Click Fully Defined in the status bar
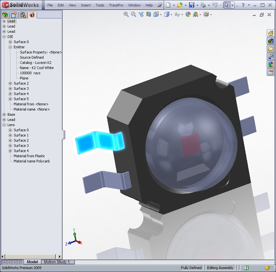 click(192, 268)
